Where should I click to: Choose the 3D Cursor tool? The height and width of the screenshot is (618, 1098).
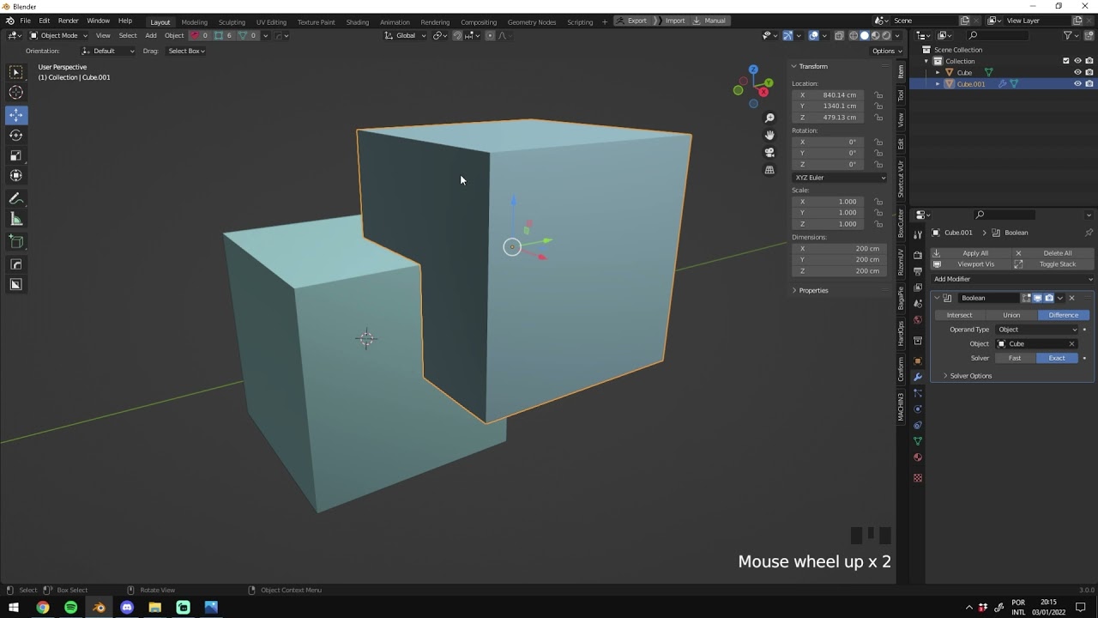pos(15,93)
